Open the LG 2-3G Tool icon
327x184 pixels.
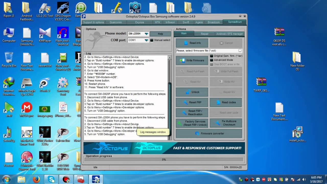(x=45, y=10)
